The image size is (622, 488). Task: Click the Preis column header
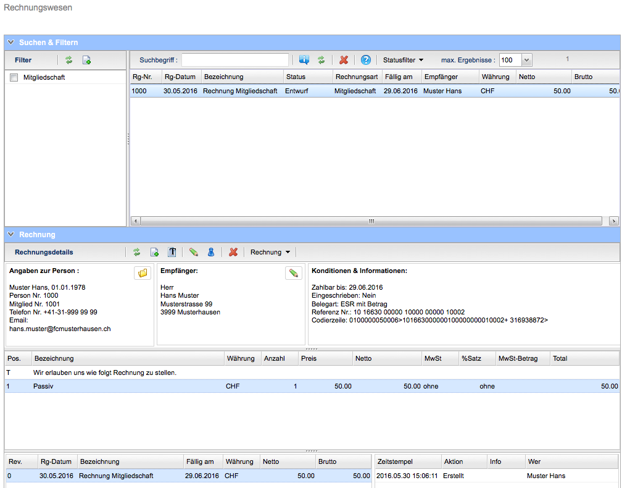pos(326,358)
